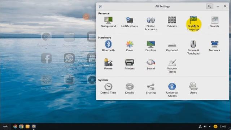Open Sound settings
The height and width of the screenshot is (130, 231).
tap(151, 64)
